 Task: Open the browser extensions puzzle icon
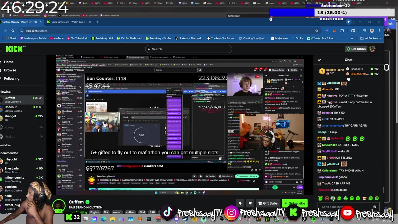[x=342, y=30]
